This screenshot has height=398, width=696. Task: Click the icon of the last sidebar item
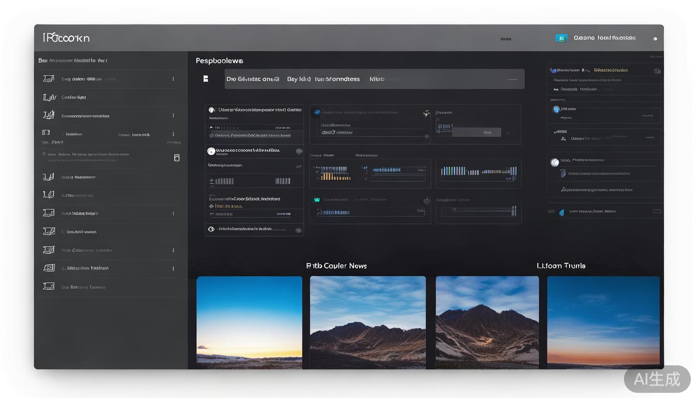coord(49,286)
